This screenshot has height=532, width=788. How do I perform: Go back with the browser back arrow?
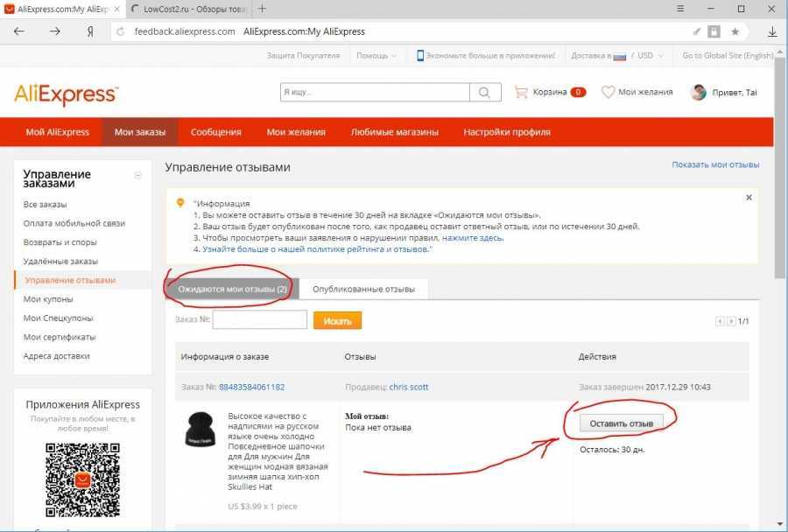[x=19, y=31]
